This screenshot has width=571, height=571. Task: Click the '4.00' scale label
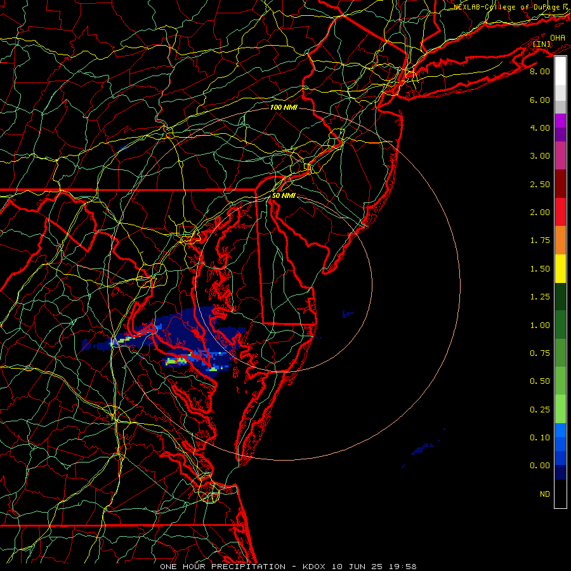click(x=540, y=128)
